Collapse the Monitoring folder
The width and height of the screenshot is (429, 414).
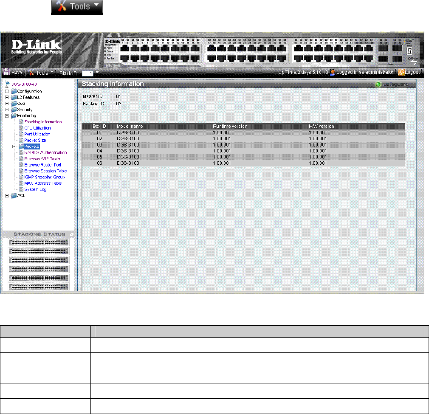click(7, 116)
